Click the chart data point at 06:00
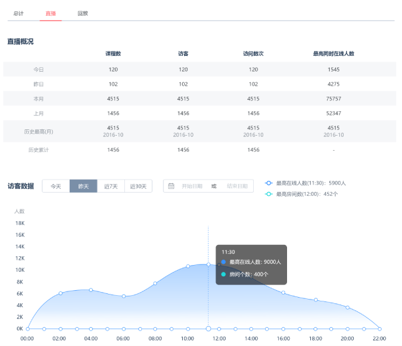The image size is (402, 346). tap(124, 296)
